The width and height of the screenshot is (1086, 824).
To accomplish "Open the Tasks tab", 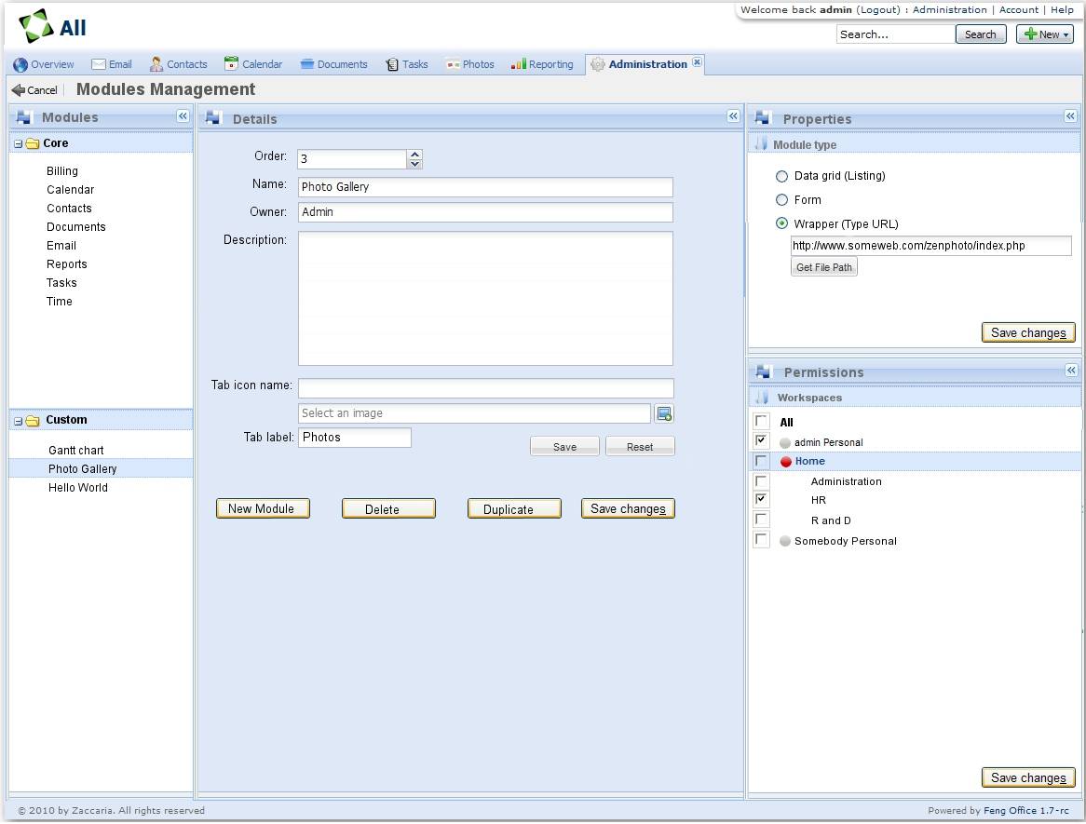I will pos(407,64).
